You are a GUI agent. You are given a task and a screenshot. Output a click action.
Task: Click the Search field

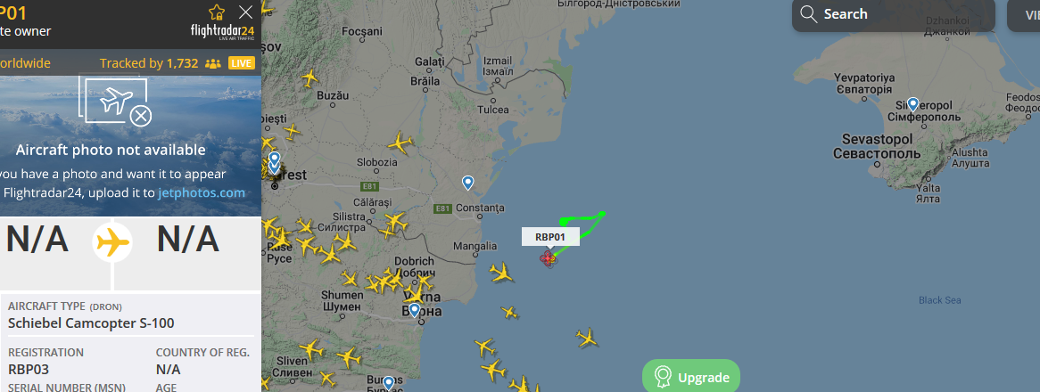pos(894,14)
